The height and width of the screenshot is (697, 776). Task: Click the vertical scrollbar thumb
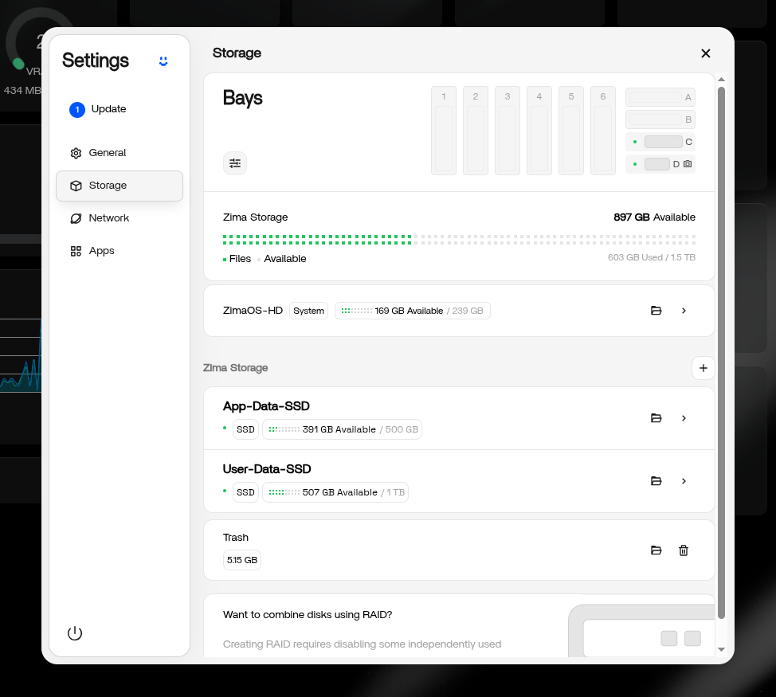pyautogui.click(x=721, y=353)
